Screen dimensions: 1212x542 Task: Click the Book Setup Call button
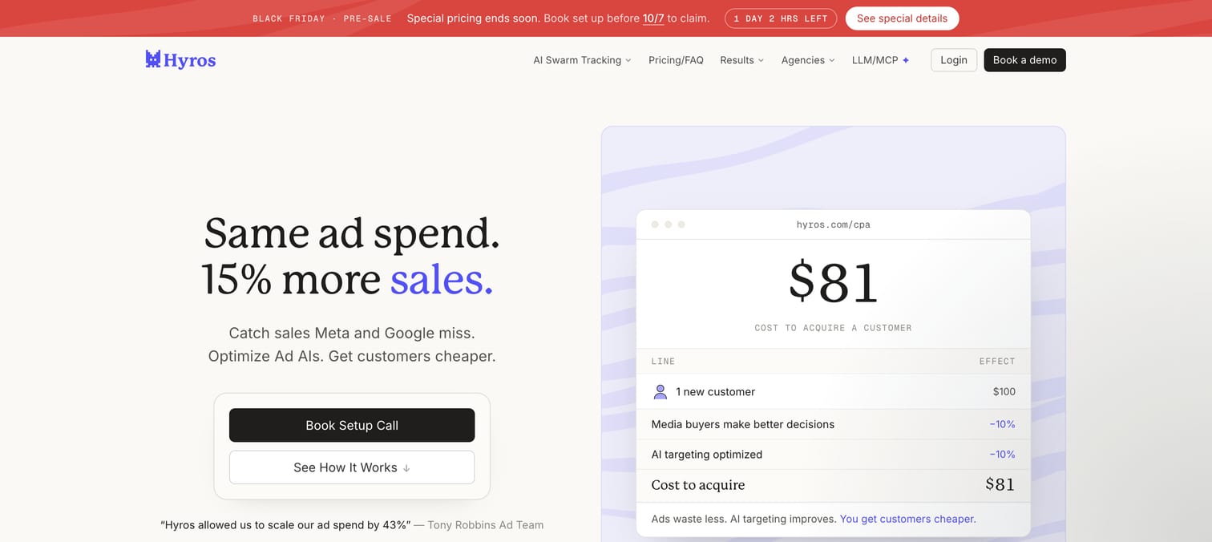coord(352,425)
